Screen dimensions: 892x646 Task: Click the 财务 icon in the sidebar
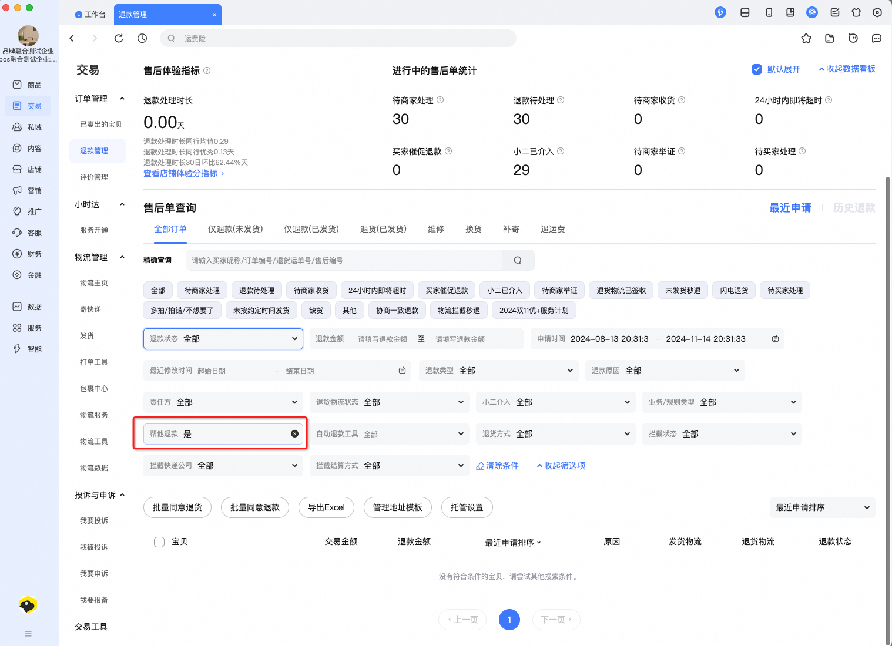(28, 254)
